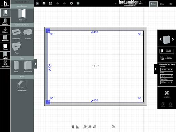
Task: Click the wall preview thumbnail
Action: tap(167, 40)
